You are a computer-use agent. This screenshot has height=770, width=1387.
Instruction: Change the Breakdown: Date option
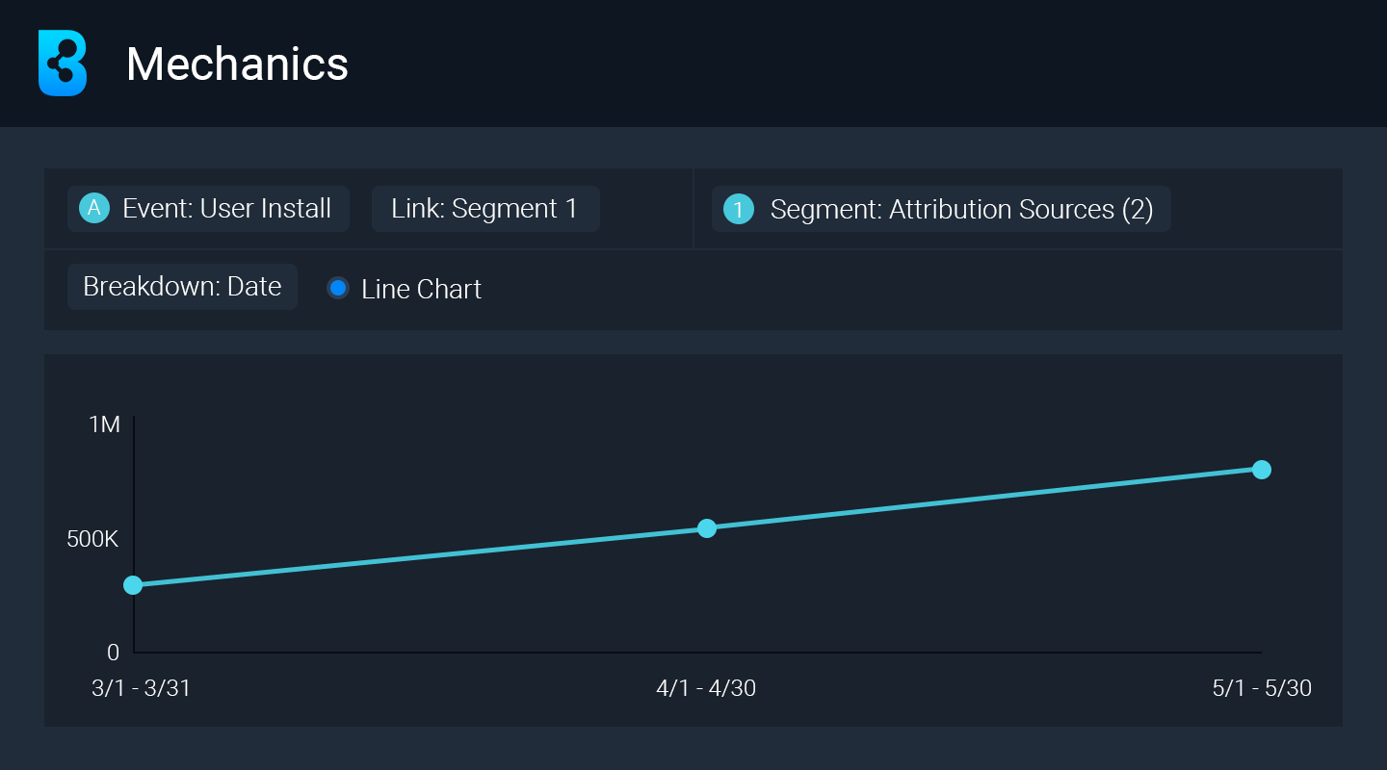[x=182, y=287]
